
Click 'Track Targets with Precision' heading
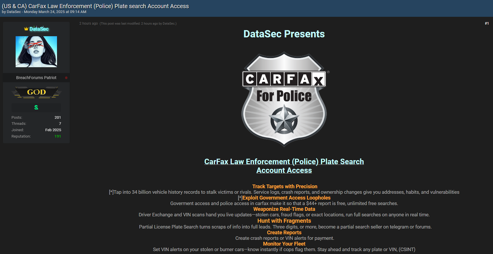(285, 187)
